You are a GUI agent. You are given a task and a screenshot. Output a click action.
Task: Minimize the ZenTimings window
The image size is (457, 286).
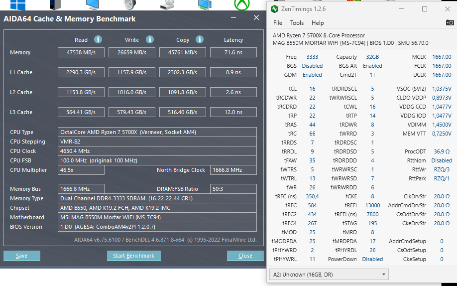pyautogui.click(x=402, y=9)
